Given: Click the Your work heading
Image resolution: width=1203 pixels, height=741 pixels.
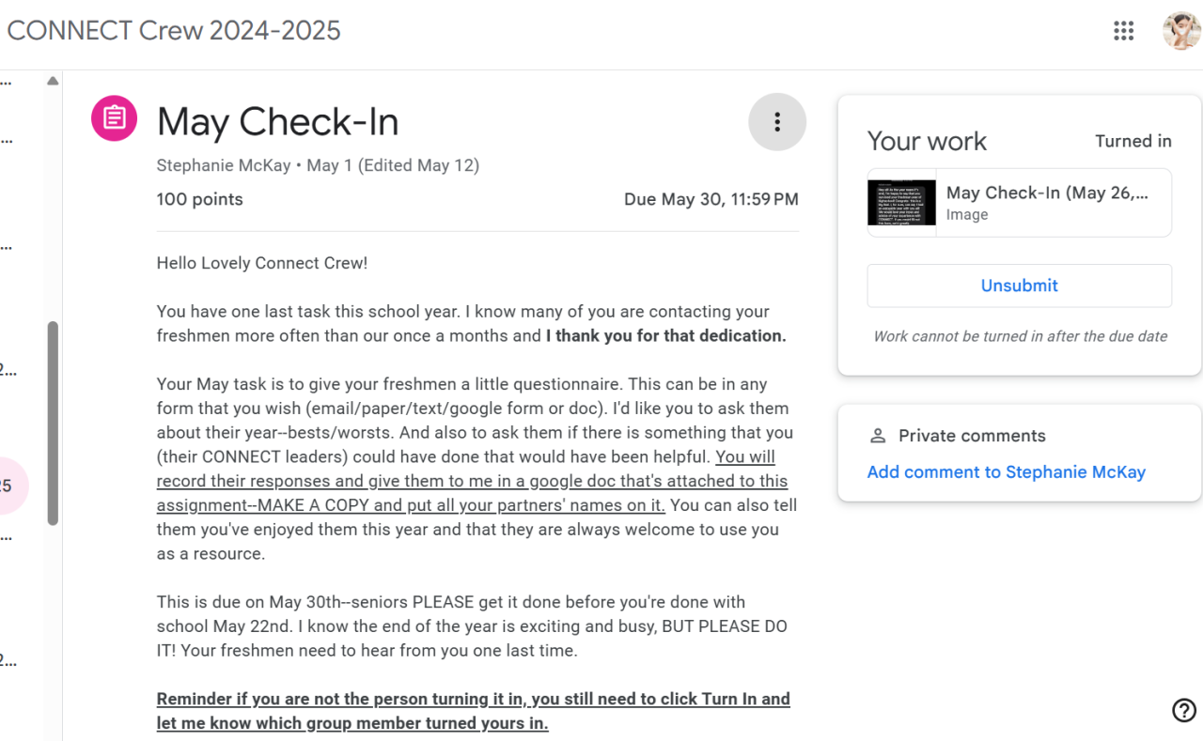Looking at the screenshot, I should click(x=927, y=141).
